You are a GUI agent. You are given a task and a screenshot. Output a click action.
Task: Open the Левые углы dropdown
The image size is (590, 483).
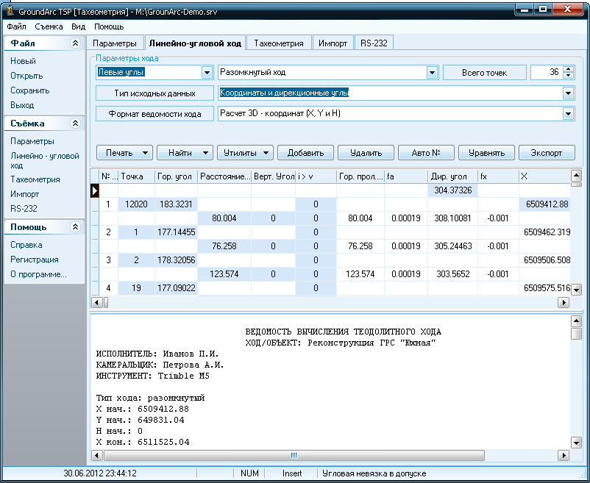207,73
